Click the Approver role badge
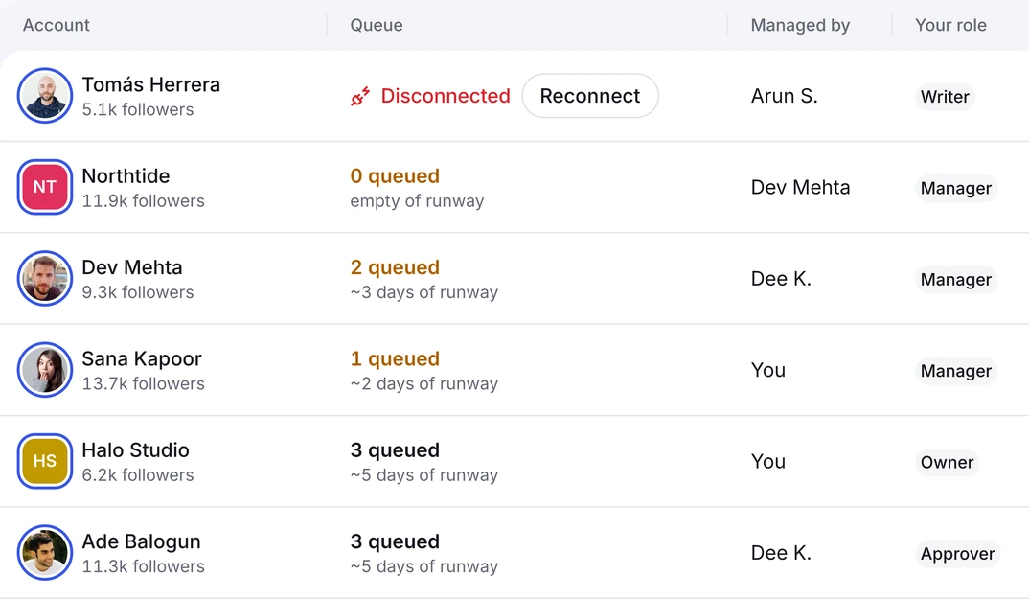 pyautogui.click(x=957, y=554)
